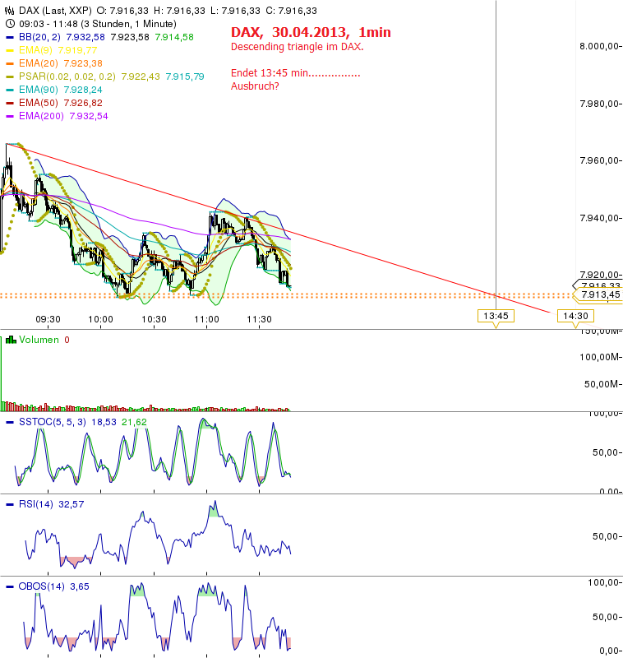
Task: Click the 11:00 time axis label
Action: 206,319
